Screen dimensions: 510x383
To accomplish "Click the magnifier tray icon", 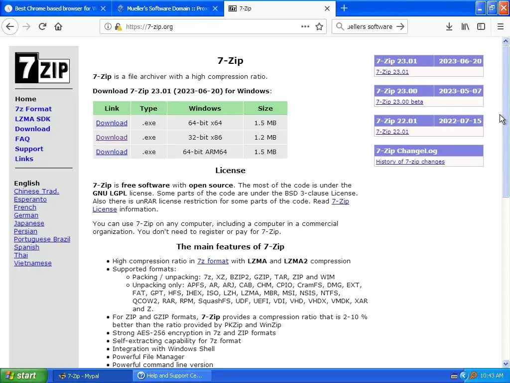I will click(x=473, y=376).
